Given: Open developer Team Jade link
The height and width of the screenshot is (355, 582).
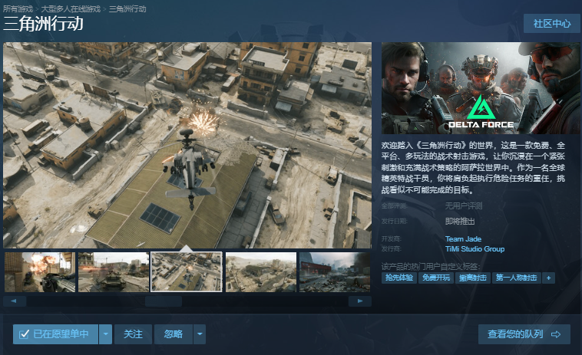Looking at the screenshot, I should 463,239.
